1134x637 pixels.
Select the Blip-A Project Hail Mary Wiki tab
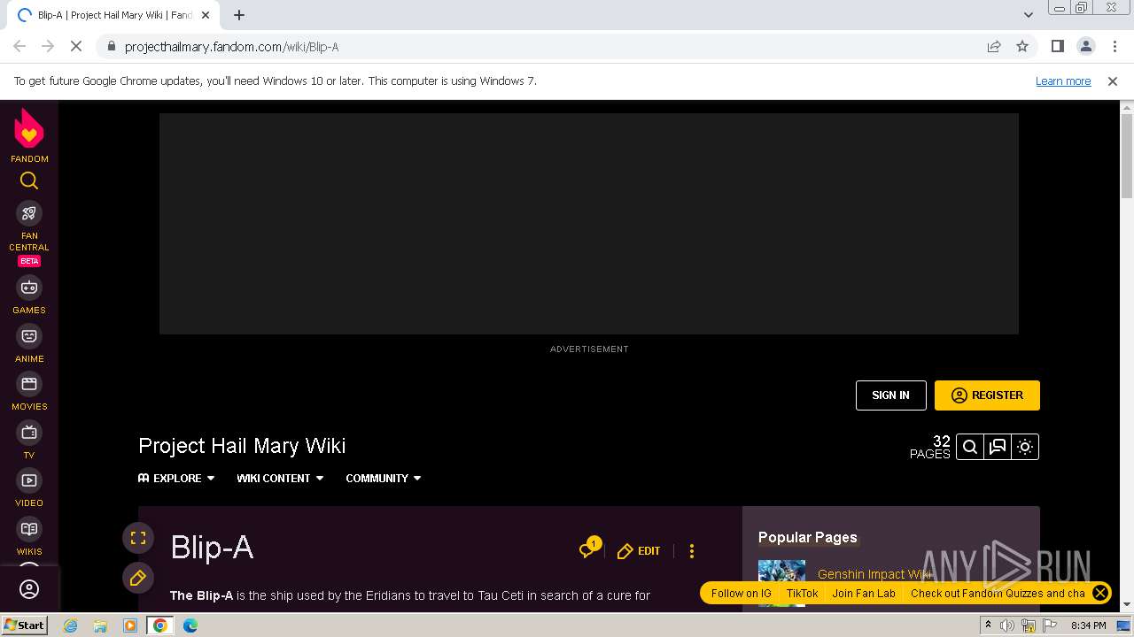[113, 15]
